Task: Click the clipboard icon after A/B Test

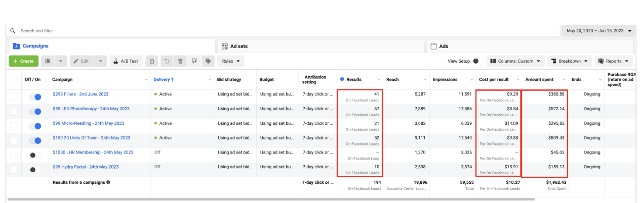Action: [151, 61]
